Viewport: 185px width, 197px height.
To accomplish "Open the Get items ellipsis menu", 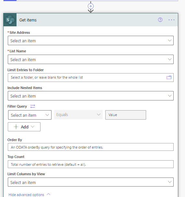I will point(171,20).
